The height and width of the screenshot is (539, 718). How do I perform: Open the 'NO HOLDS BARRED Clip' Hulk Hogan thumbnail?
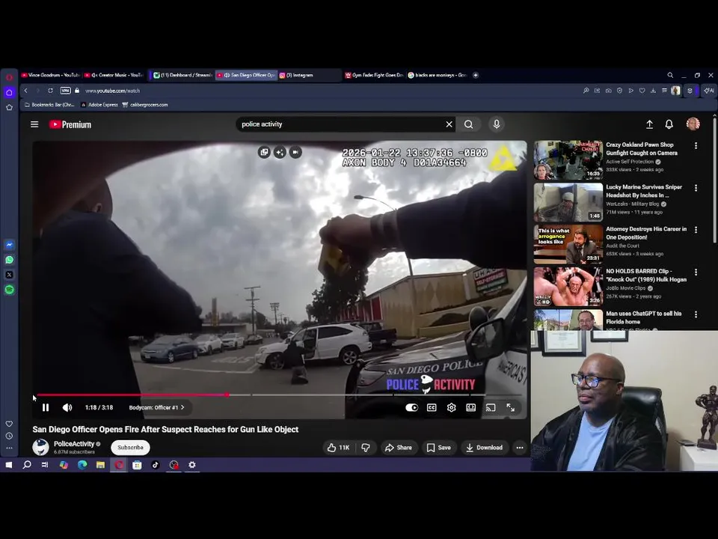[x=568, y=287]
